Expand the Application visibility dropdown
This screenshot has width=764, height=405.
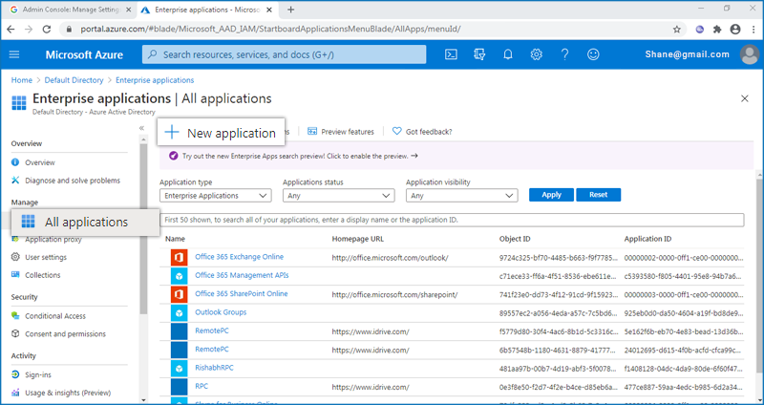pos(461,195)
